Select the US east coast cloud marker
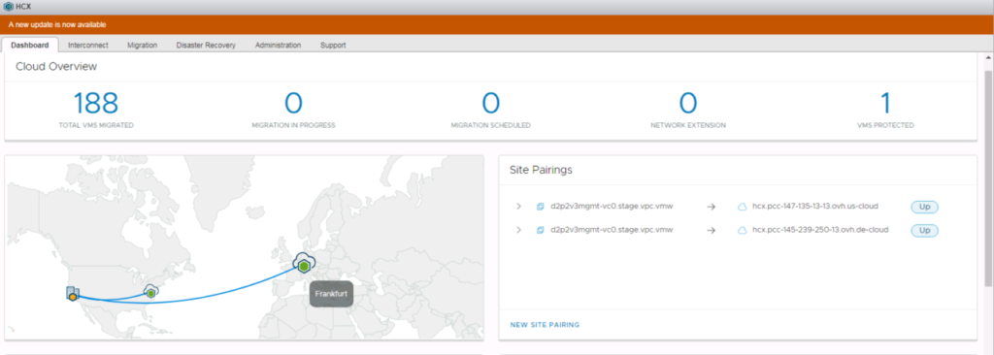994x355 pixels. point(150,292)
